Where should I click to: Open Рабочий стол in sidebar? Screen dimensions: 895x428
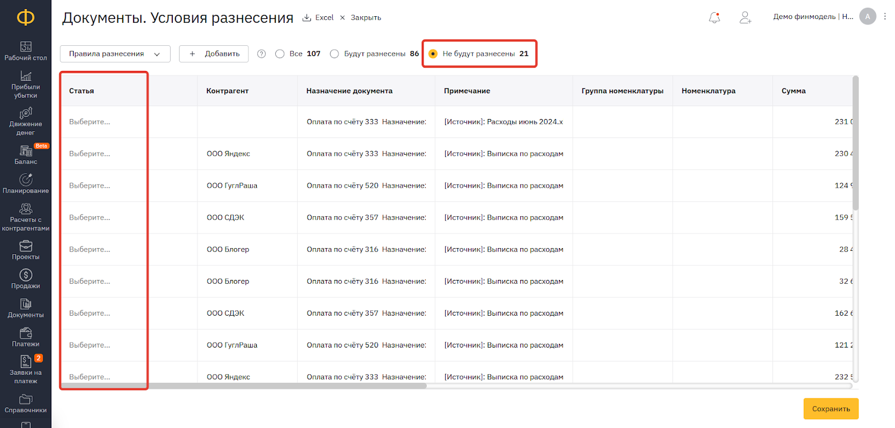(26, 51)
